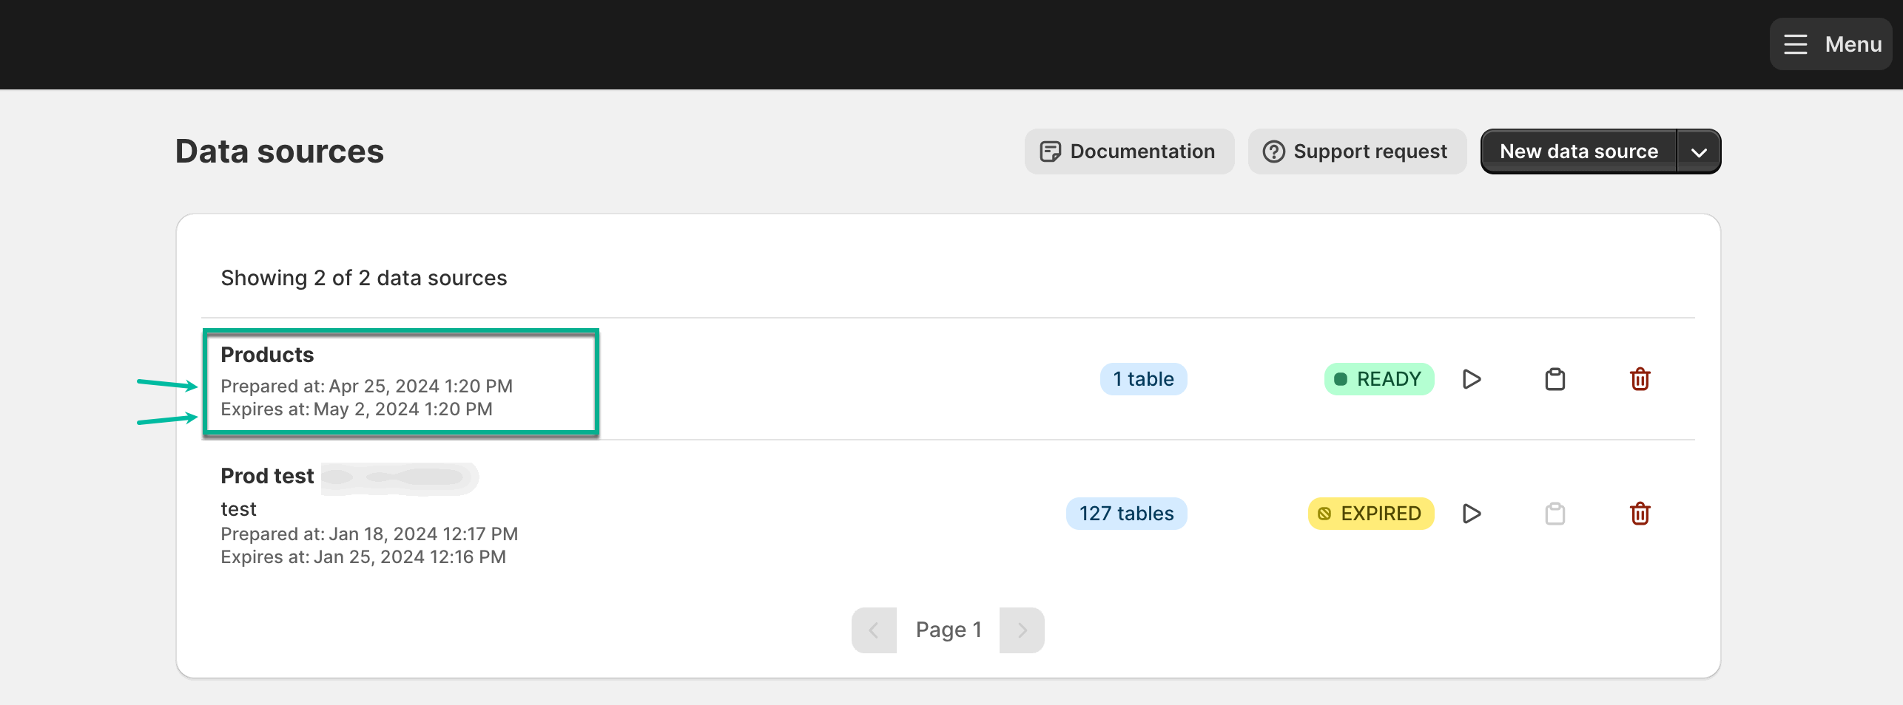Go to the next page arrow
This screenshot has height=705, width=1903.
(1022, 629)
